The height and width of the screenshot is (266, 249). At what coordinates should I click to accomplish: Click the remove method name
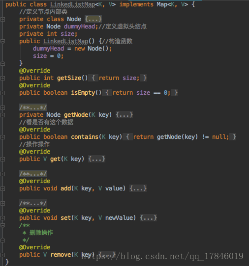61,255
